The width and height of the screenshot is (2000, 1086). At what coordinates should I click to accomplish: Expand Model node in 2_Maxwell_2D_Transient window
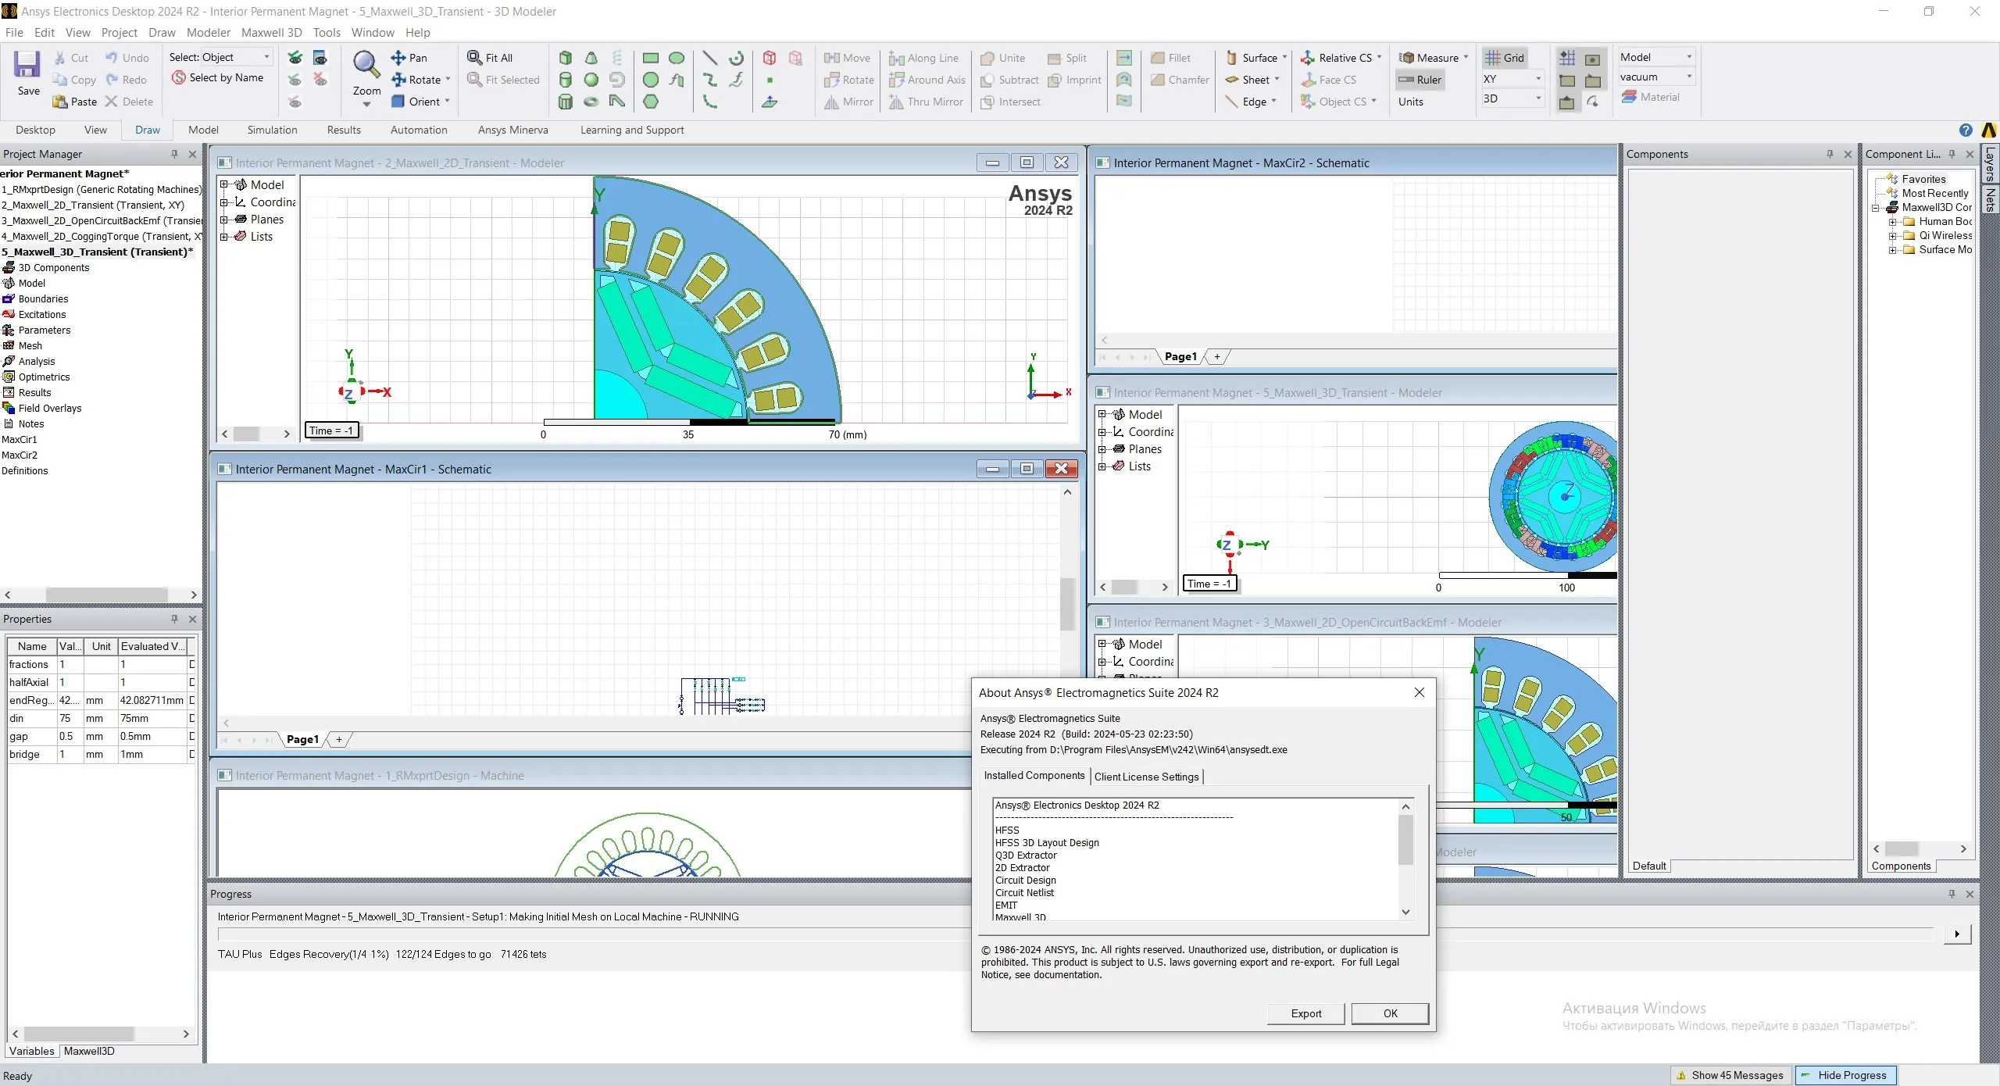pos(224,184)
